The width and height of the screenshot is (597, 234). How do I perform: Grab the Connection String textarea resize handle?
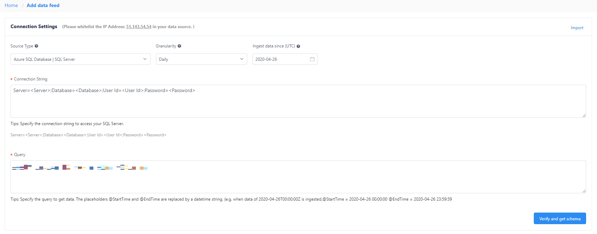point(584,115)
